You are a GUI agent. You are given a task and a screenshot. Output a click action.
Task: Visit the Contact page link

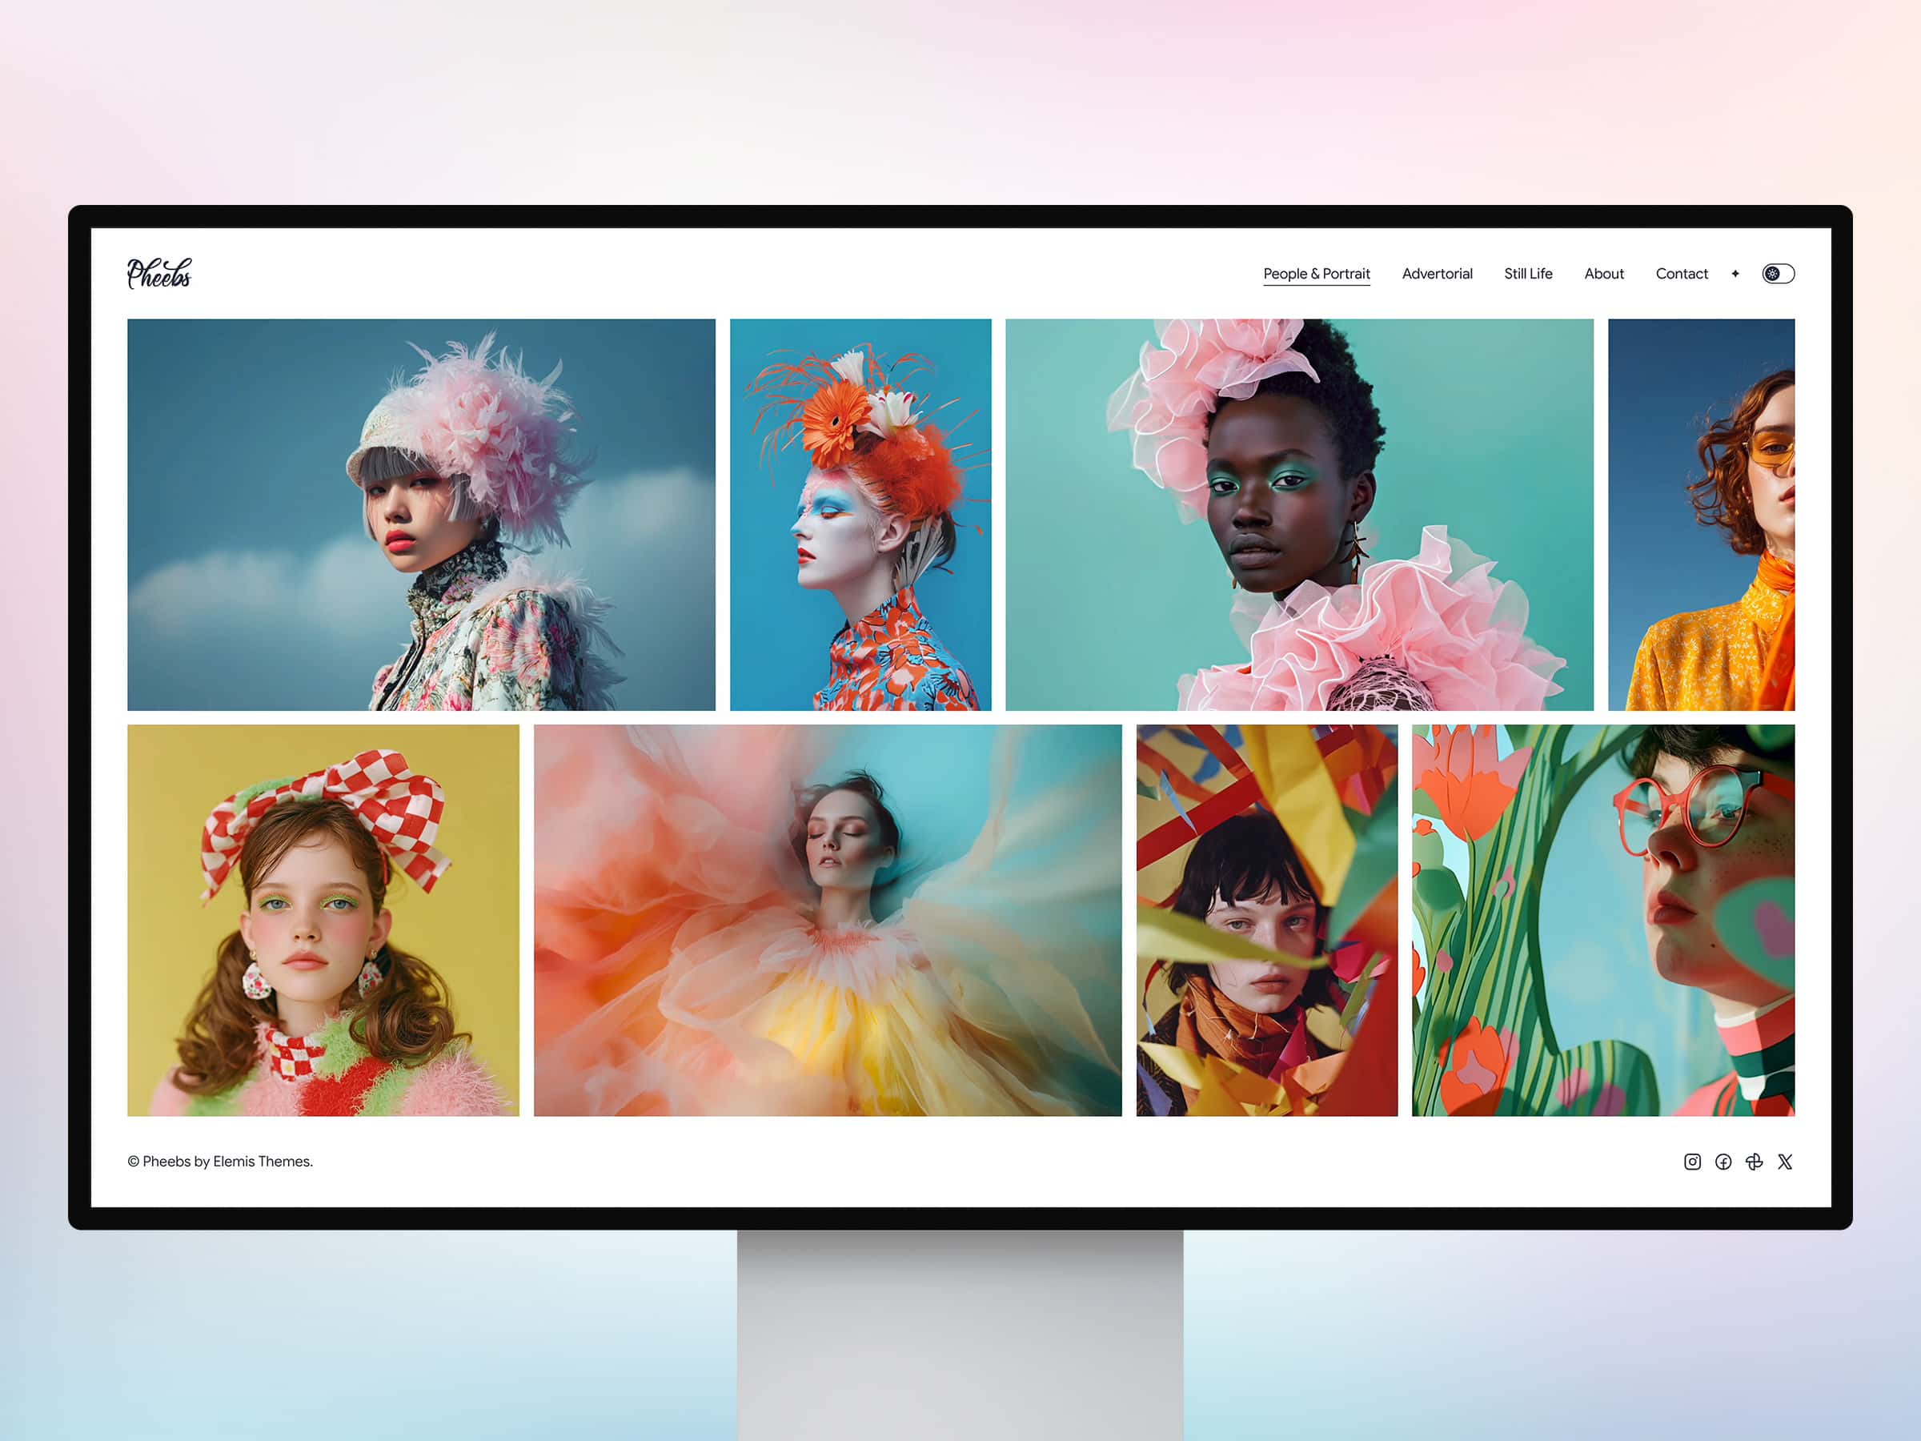pyautogui.click(x=1682, y=274)
